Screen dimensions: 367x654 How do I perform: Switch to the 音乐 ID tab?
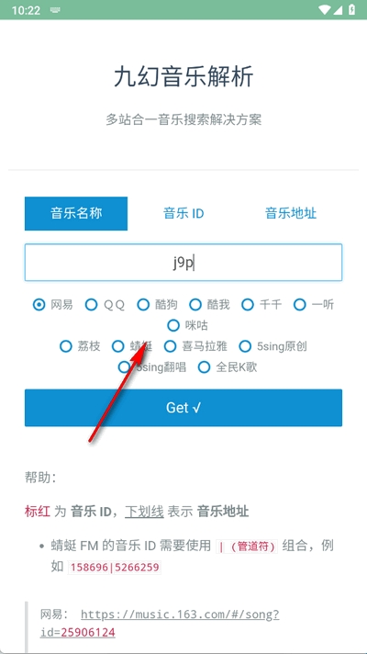click(x=183, y=213)
